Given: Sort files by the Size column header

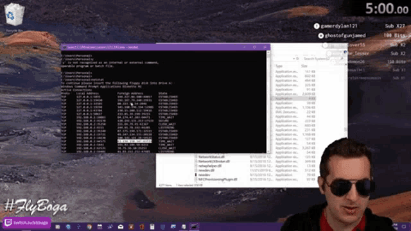Looking at the screenshot, I should click(304, 66).
